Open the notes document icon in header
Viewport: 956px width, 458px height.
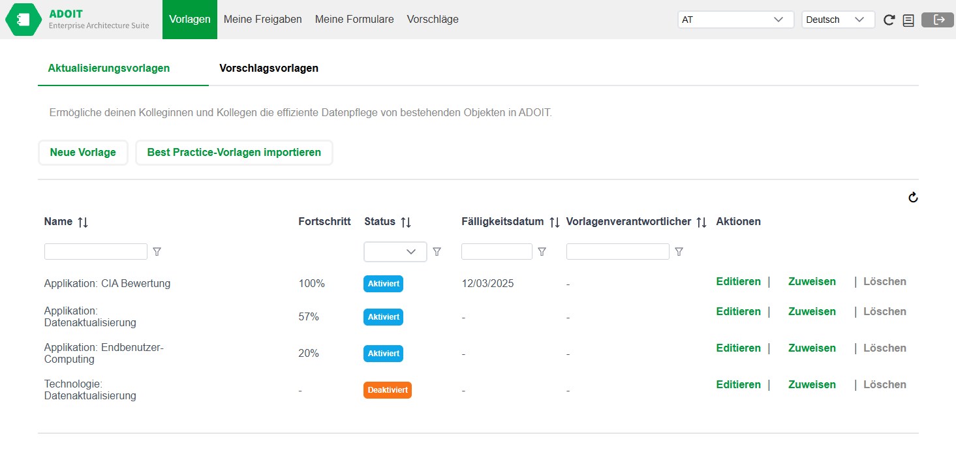point(908,20)
